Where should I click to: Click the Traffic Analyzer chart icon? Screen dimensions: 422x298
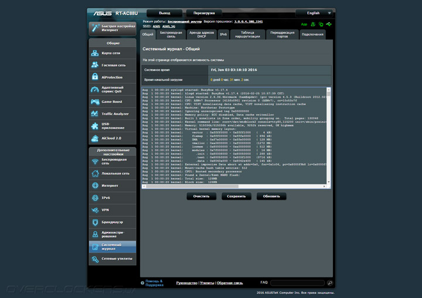(x=95, y=114)
